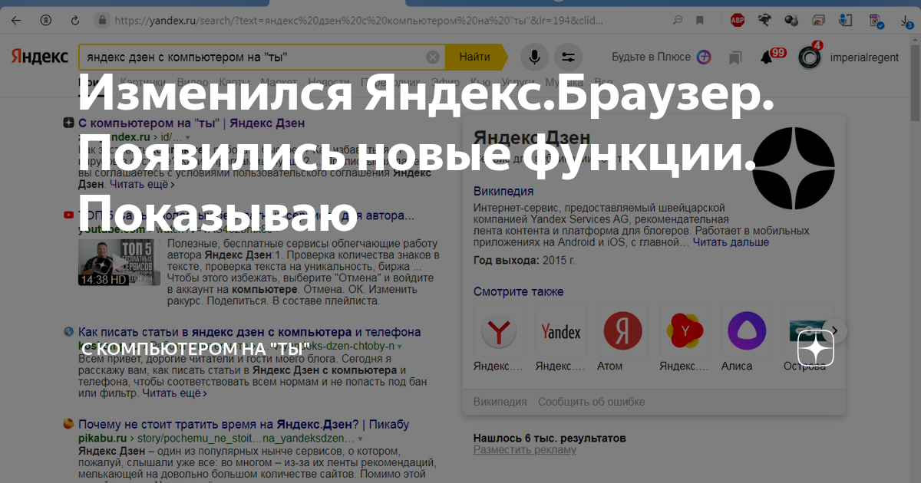The image size is (921, 483).
Task: Clear the search query with the X button
Action: (x=433, y=57)
